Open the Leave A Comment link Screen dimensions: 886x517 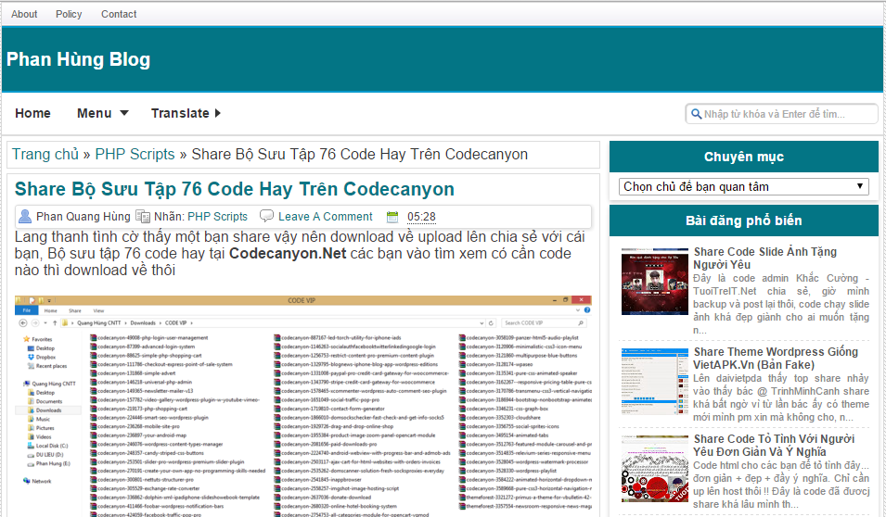click(326, 217)
